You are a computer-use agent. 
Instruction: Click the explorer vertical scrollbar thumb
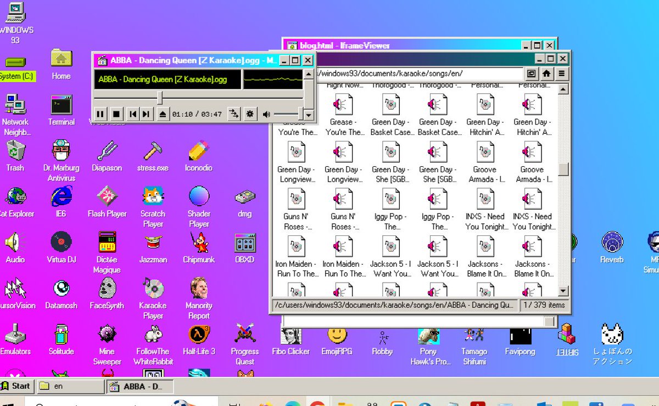[563, 170]
